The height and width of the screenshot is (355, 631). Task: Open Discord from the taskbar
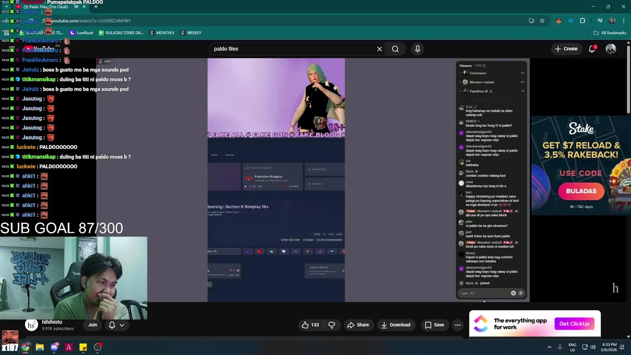pos(54,347)
